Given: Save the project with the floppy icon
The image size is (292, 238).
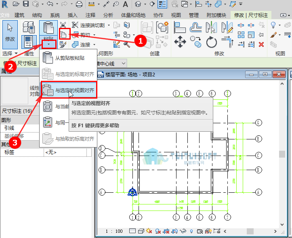Looking at the screenshot, I should point(26,4).
